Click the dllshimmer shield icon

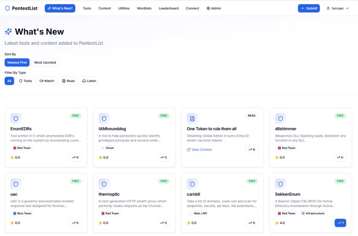281,119
